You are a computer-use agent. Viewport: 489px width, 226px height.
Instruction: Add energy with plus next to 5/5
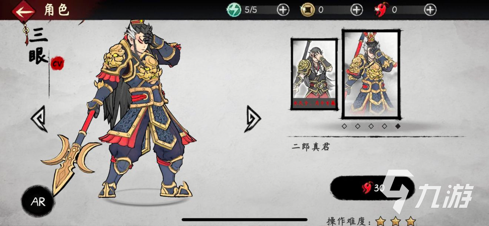point(283,10)
